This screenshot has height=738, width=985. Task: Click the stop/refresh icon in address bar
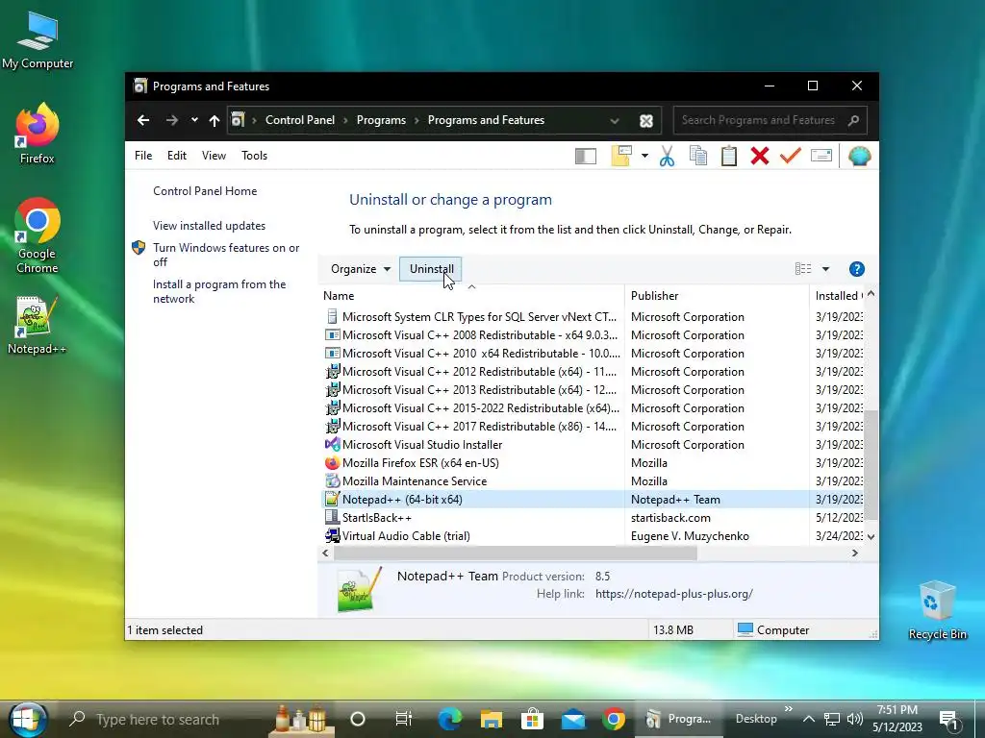pyautogui.click(x=645, y=120)
